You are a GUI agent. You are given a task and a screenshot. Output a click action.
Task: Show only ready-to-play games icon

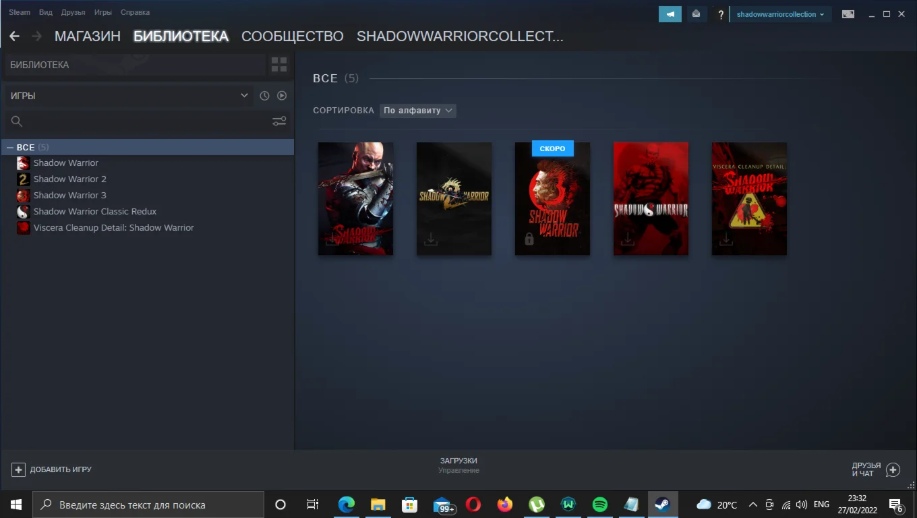point(282,96)
